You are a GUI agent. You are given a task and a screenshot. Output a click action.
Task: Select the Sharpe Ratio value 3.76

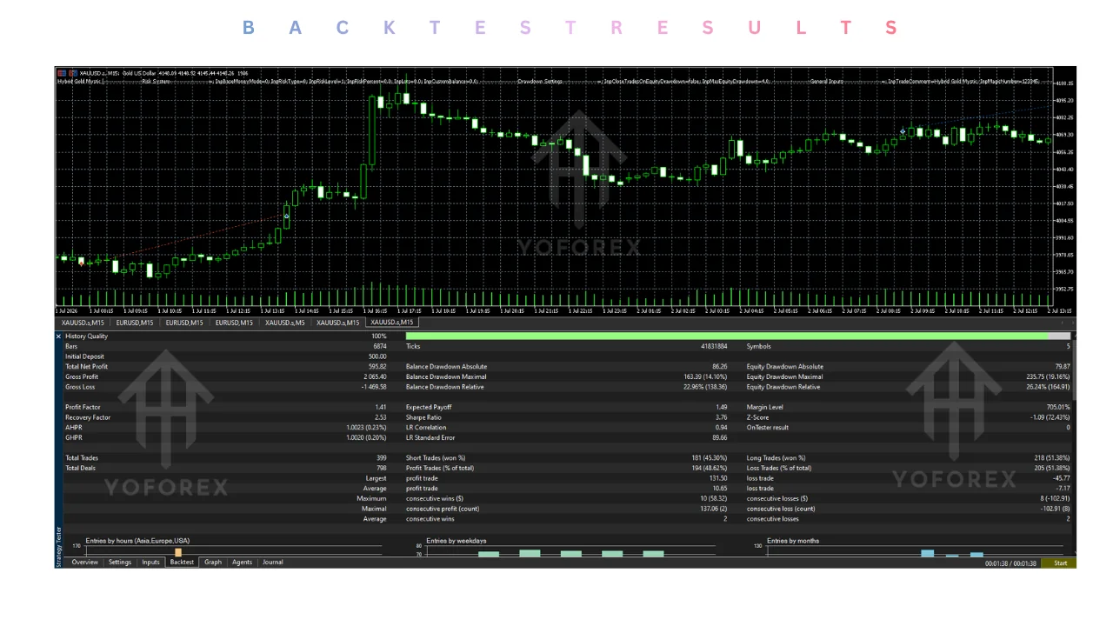point(721,417)
